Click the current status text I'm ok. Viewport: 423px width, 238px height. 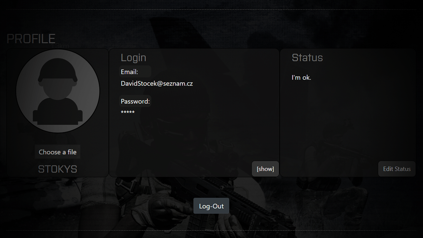301,77
